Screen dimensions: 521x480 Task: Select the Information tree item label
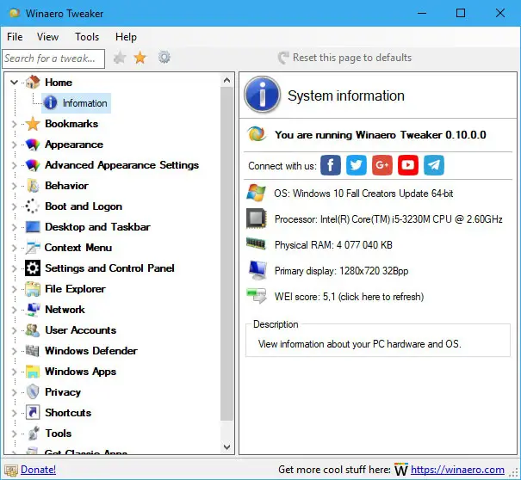tap(84, 103)
